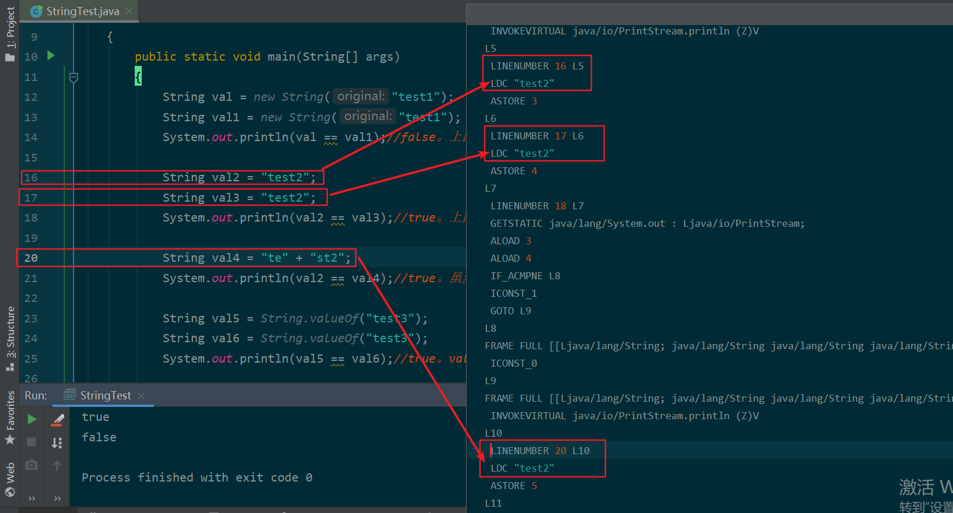Screen dimensions: 953x513
Task: Toggle the Favorites tool window
Action: pos(10,417)
